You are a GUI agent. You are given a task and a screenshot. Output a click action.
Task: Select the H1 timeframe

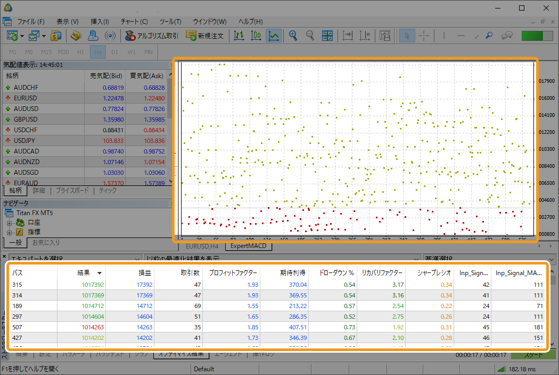click(x=80, y=52)
